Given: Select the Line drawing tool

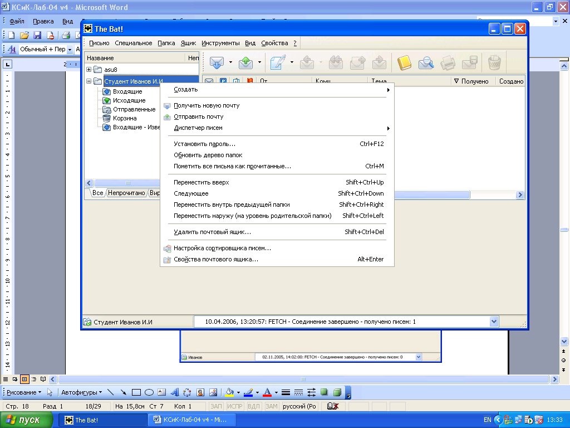Looking at the screenshot, I should pyautogui.click(x=111, y=392).
